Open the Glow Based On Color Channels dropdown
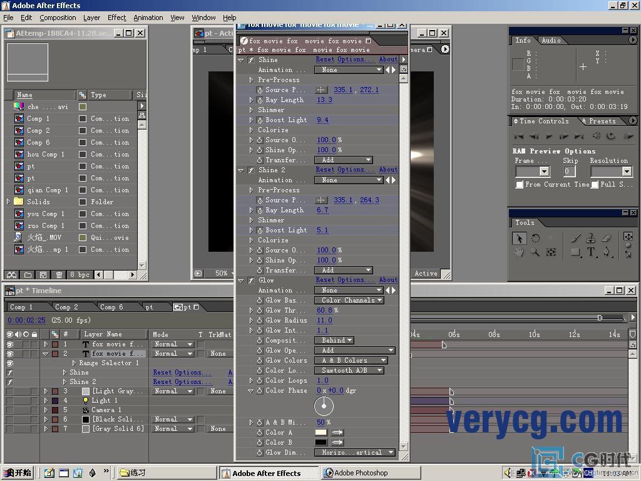The width and height of the screenshot is (641, 481). 349,300
